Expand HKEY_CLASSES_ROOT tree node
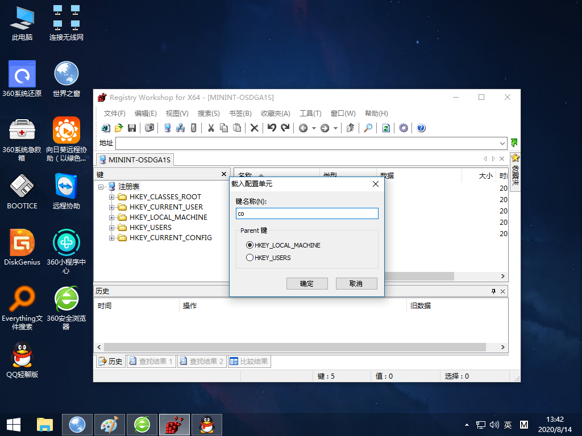 (111, 197)
